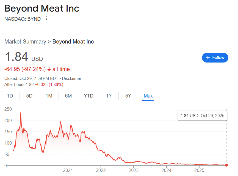This screenshot has width=238, height=176.
Task: Click the chart's highest price peak
Action: [x=21, y=113]
